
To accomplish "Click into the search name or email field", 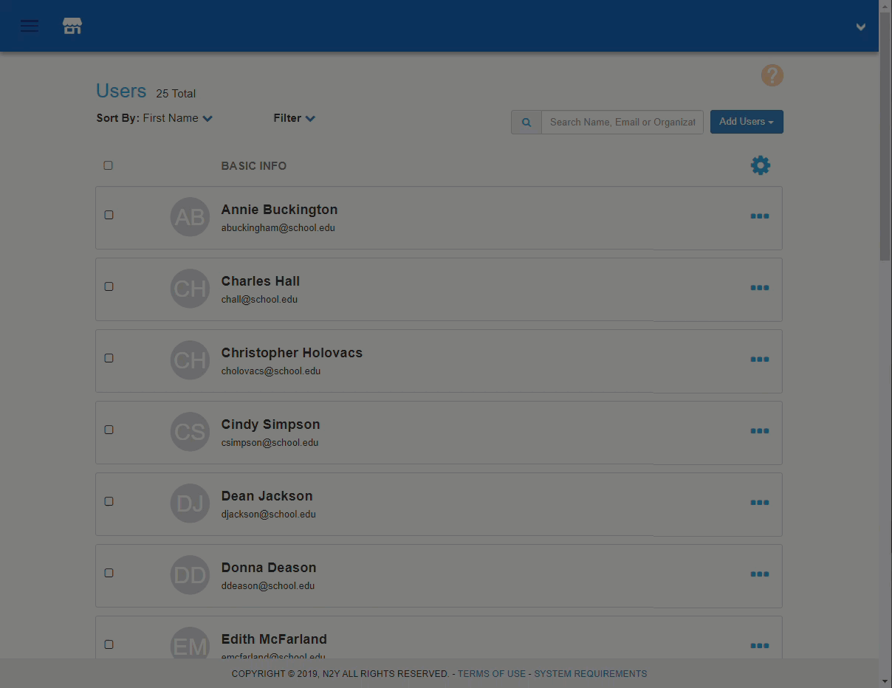I will (x=622, y=123).
